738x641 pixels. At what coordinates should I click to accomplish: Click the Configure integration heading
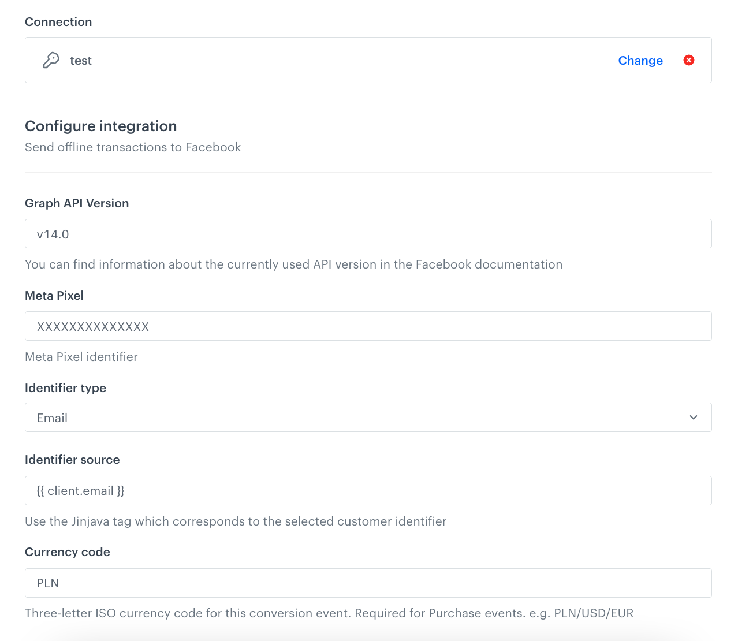100,125
